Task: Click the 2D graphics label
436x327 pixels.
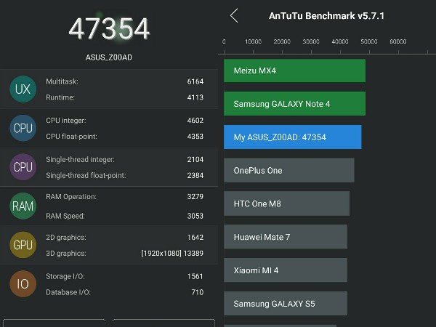Action: click(x=66, y=238)
